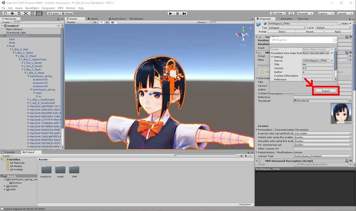Open the Account dropdown
The width and height of the screenshot is (356, 211).
pyautogui.click(x=305, y=13)
